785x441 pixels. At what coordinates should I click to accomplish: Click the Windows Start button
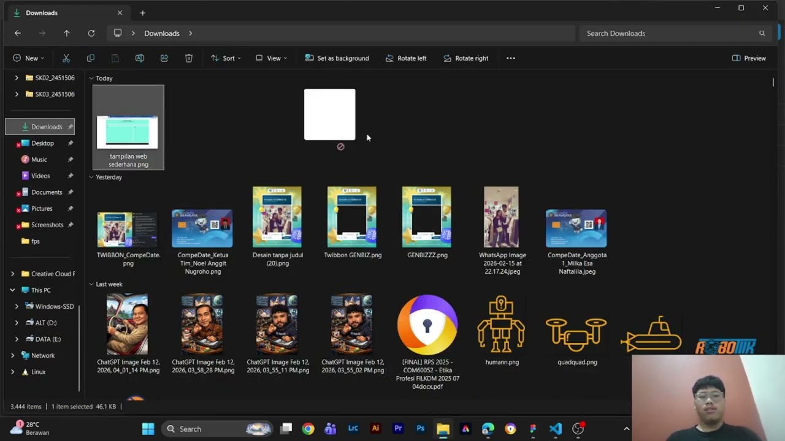tap(148, 429)
